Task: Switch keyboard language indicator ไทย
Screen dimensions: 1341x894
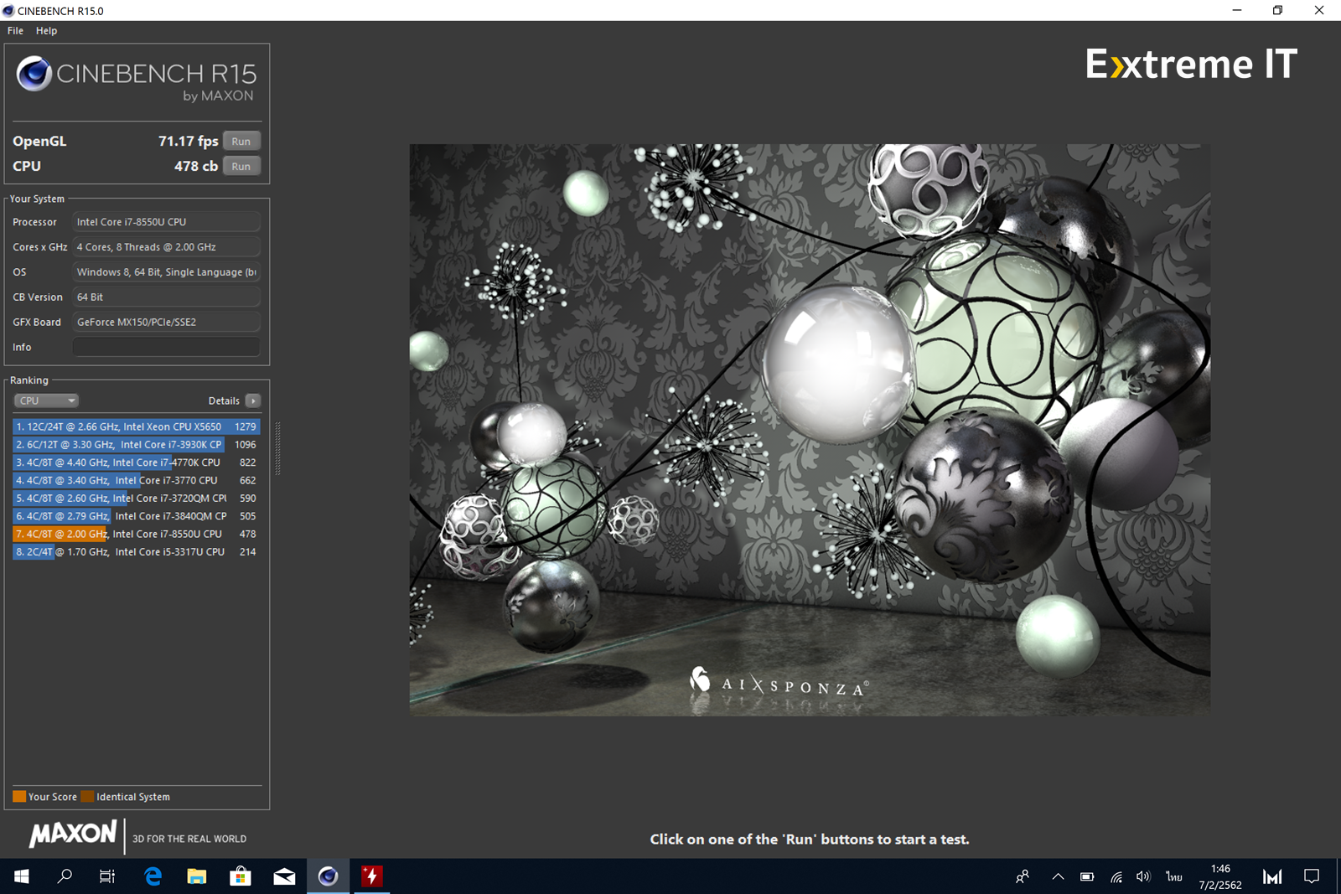Action: 1173,876
